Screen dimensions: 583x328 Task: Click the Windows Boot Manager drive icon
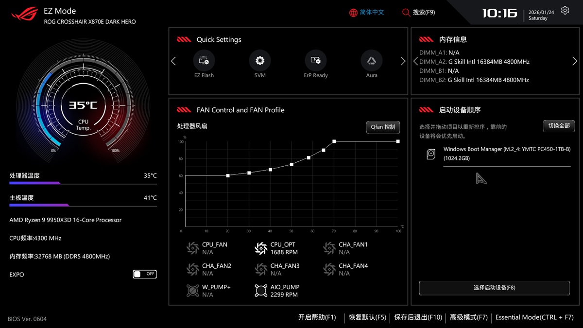431,154
